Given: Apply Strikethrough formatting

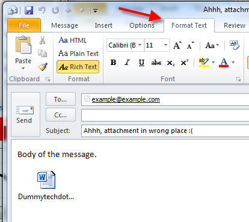Looking at the screenshot, I should click(x=156, y=63).
